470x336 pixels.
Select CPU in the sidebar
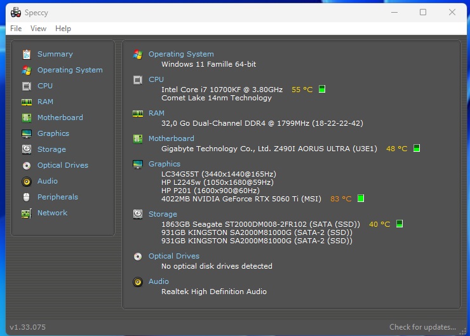click(x=45, y=86)
